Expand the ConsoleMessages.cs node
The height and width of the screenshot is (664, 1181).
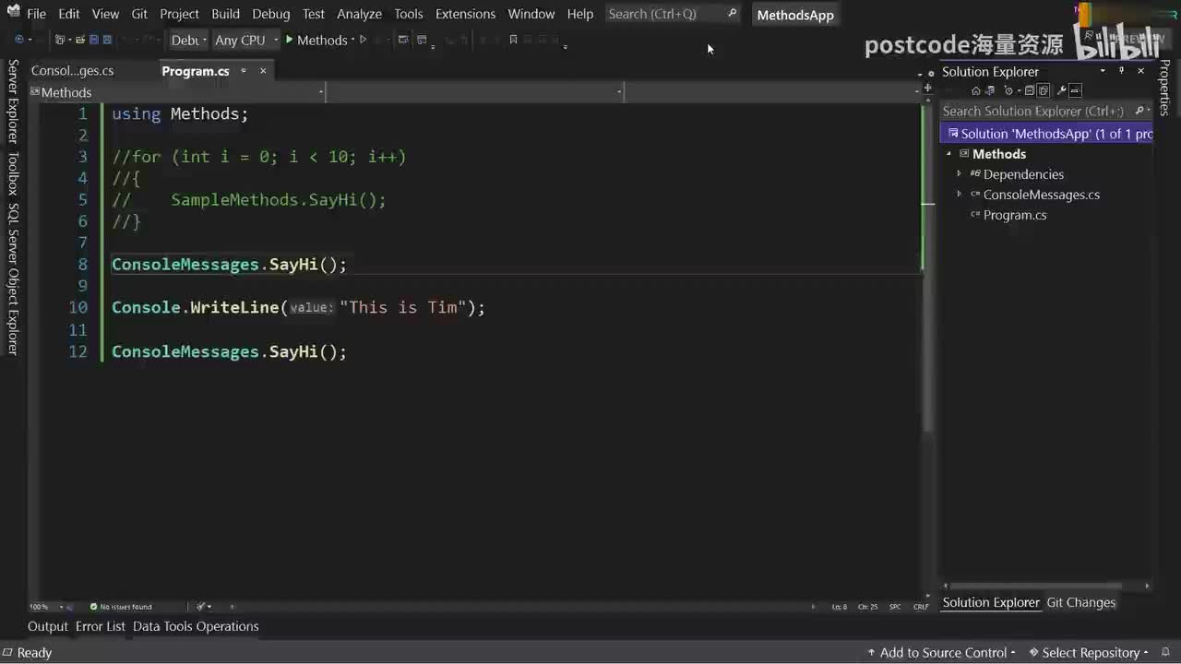pyautogui.click(x=960, y=195)
